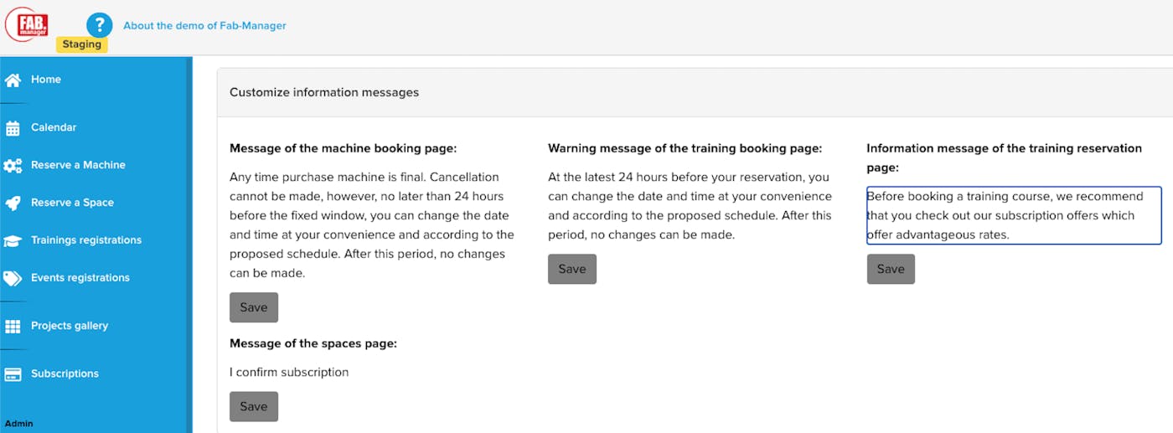
Task: Save the training booking warning message
Action: click(572, 269)
